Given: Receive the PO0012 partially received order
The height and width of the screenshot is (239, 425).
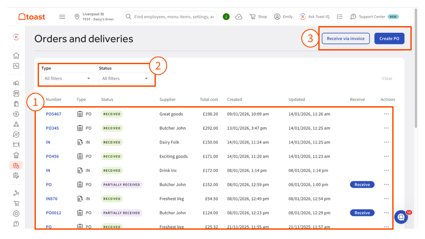Looking at the screenshot, I should point(362,213).
